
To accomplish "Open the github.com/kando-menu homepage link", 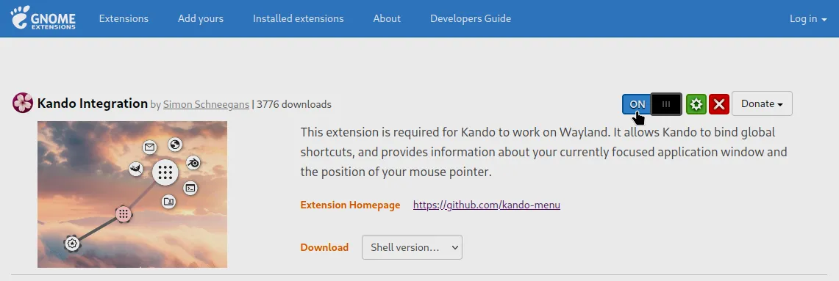I will click(486, 205).
